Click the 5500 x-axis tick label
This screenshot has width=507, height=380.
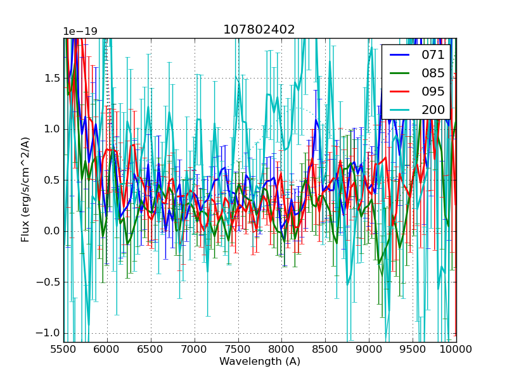(63, 349)
